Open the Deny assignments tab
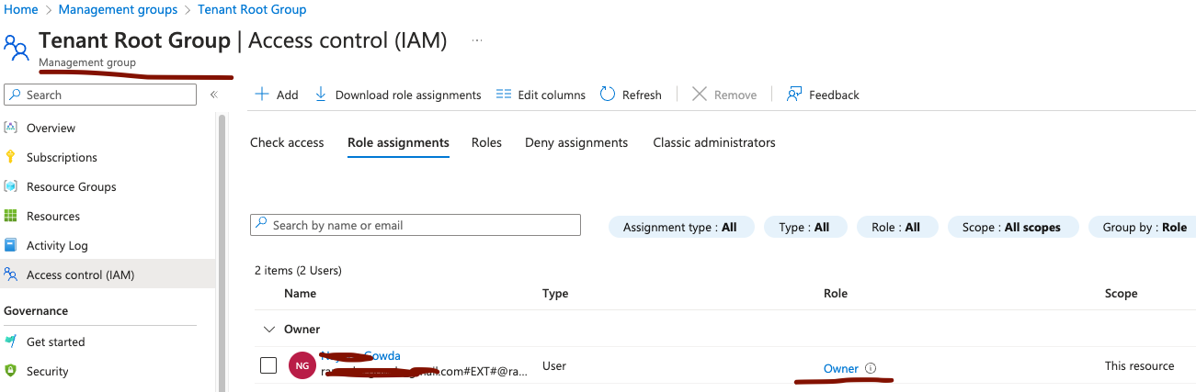 click(576, 142)
